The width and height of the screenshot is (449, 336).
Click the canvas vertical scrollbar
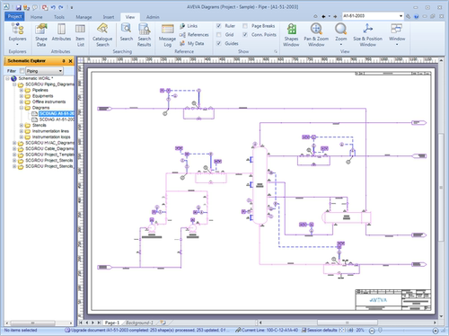click(x=441, y=188)
